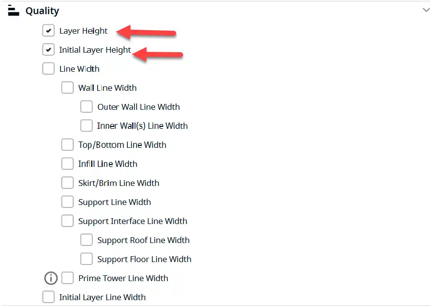Check the Inner Wall(s) Line Width box
Viewport: 430px width, 306px height.
(x=86, y=125)
